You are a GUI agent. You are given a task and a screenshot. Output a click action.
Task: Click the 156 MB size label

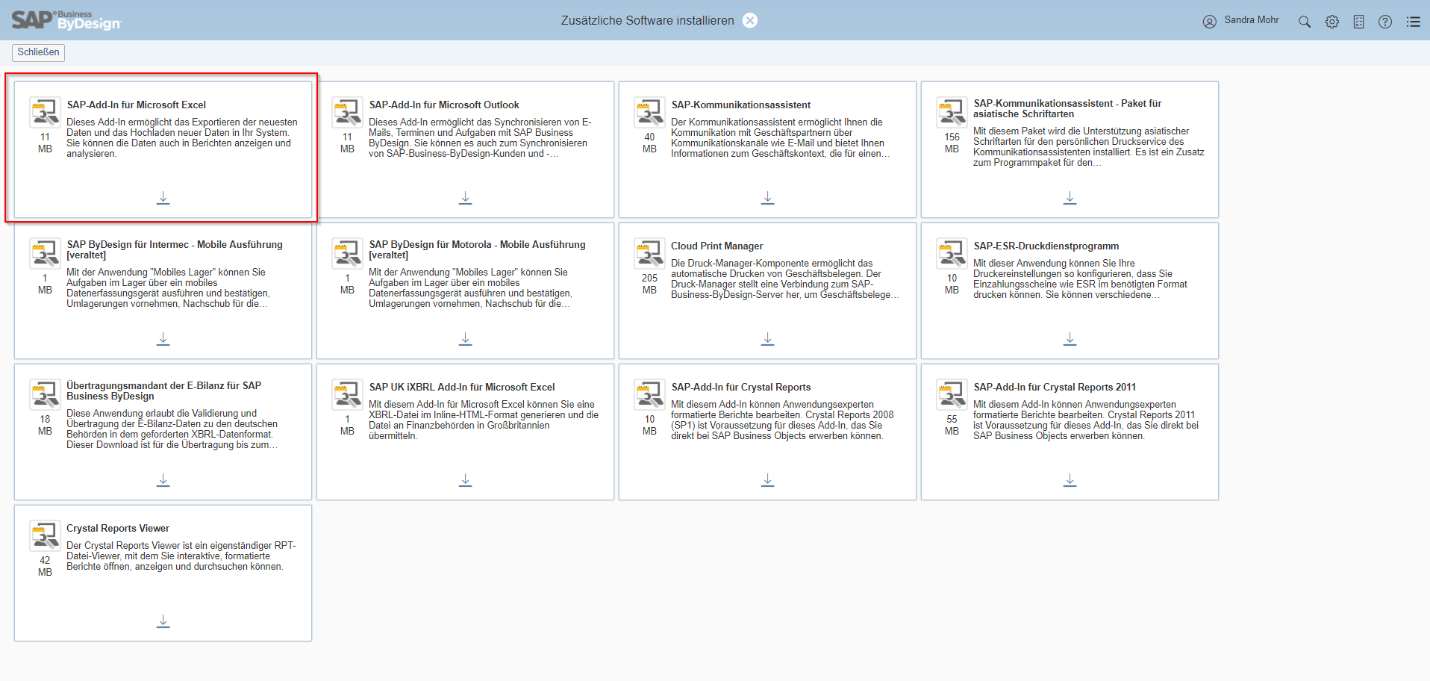(x=952, y=143)
